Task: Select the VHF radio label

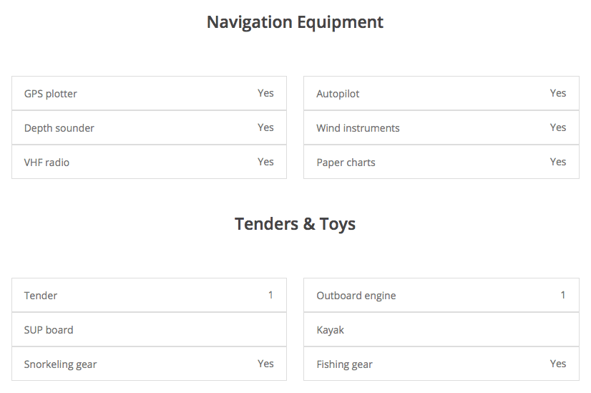Action: click(x=47, y=162)
